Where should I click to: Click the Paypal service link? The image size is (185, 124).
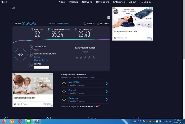coord(72,90)
